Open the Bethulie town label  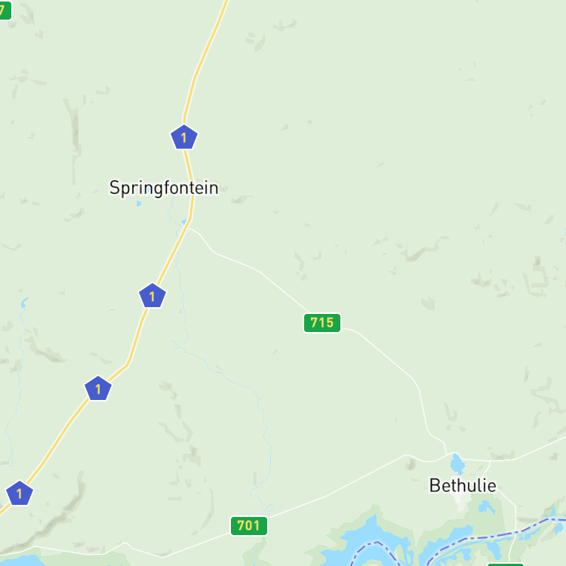(x=463, y=485)
